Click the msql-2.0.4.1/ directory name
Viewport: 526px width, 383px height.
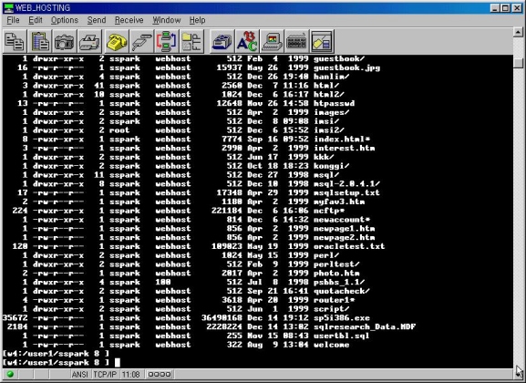click(x=346, y=184)
